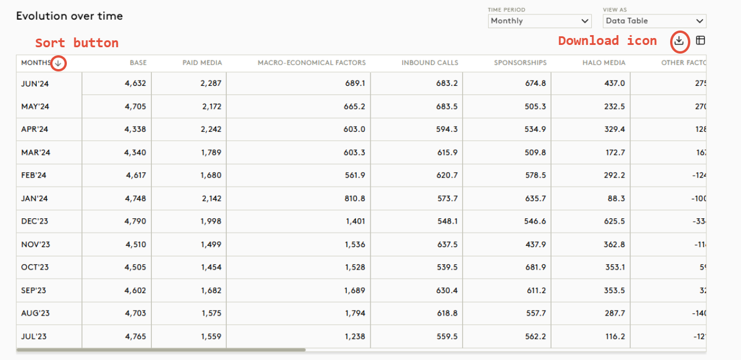The width and height of the screenshot is (741, 360).
Task: Click Halo Media value 437.0
Action: pyautogui.click(x=614, y=83)
